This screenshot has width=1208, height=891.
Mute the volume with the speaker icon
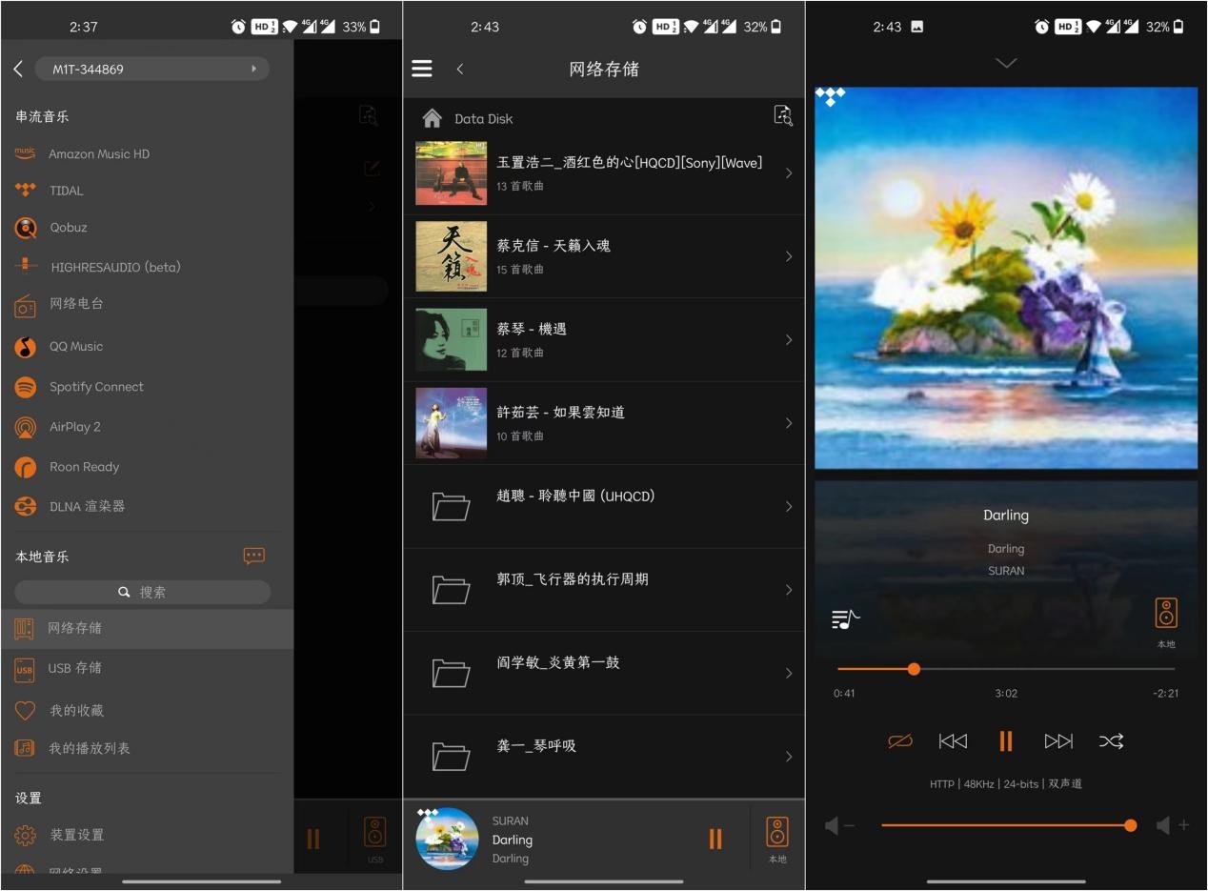(833, 825)
